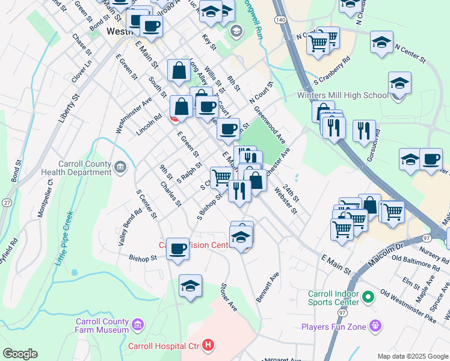Open the graduation cap marker near N Center St
This screenshot has width=450, height=361.
pos(381,43)
